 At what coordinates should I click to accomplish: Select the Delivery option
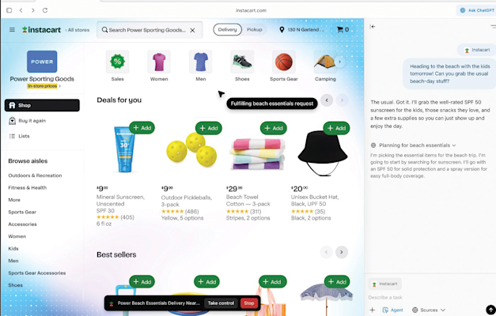pos(228,30)
